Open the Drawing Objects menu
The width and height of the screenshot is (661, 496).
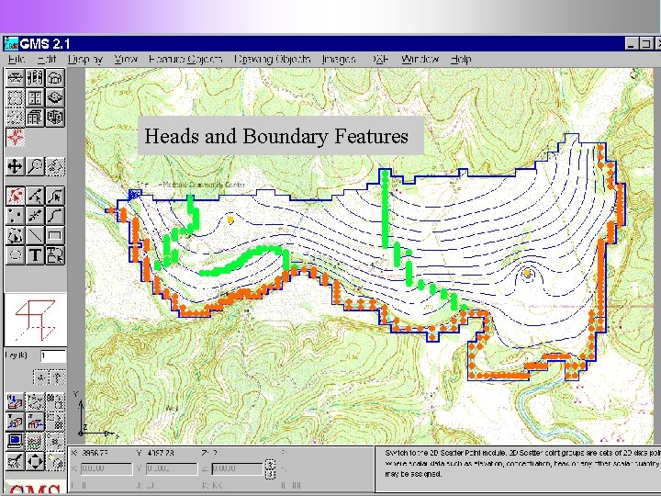273,59
